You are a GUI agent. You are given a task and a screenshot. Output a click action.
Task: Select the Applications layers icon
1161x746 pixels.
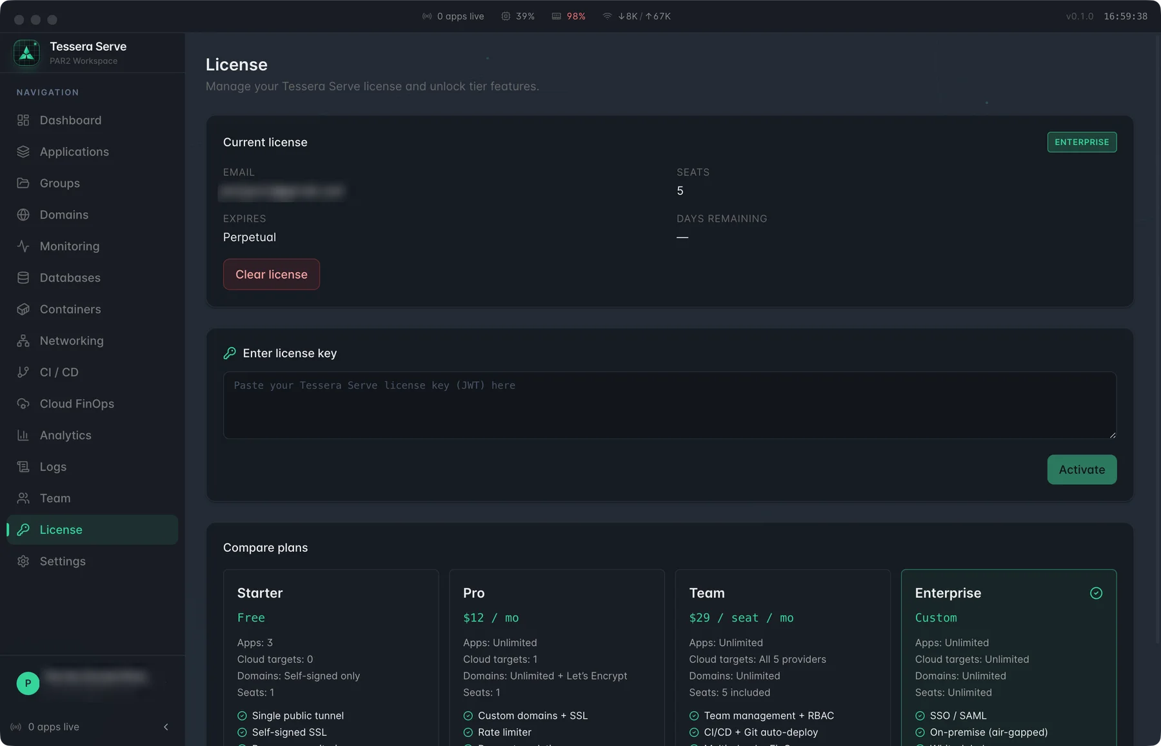(x=23, y=152)
